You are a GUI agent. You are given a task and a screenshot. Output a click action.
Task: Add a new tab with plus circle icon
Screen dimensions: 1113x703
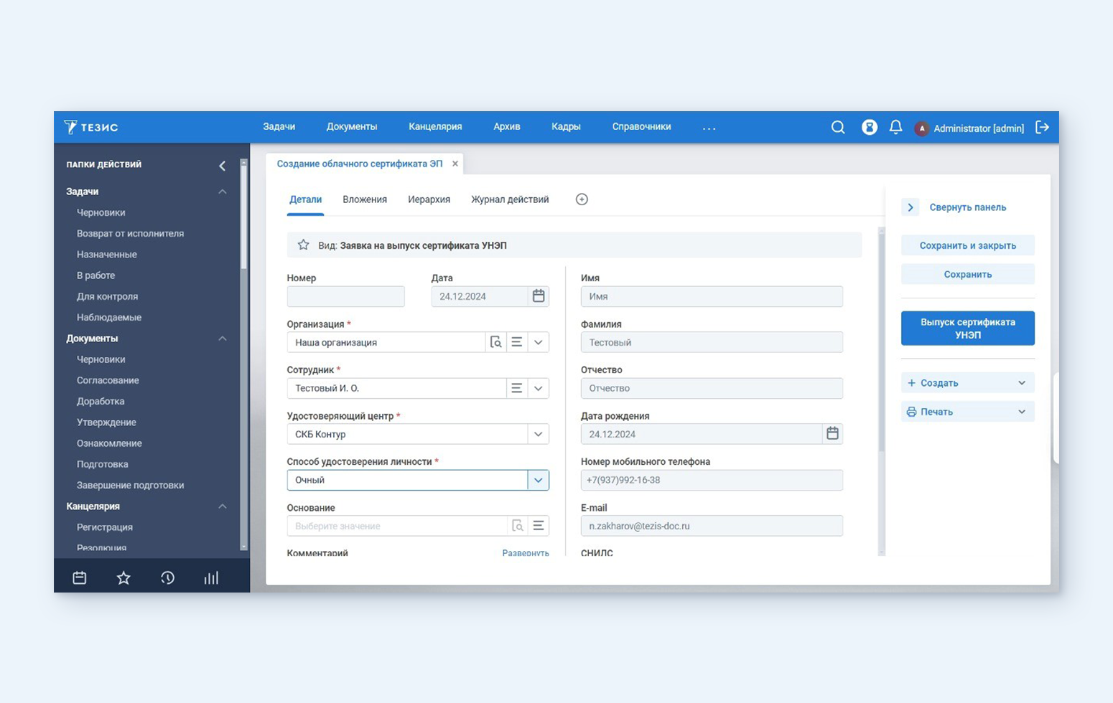point(582,199)
